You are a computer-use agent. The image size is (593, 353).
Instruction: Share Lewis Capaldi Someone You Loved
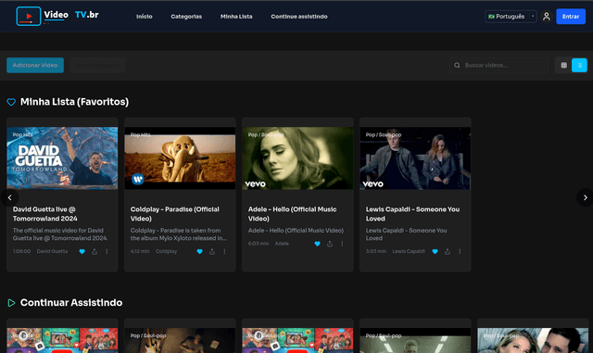click(x=448, y=252)
